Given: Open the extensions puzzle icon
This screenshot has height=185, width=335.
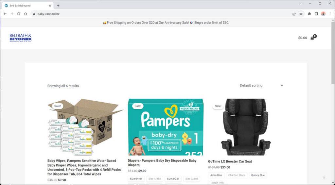Looking at the screenshot, I should 309,14.
